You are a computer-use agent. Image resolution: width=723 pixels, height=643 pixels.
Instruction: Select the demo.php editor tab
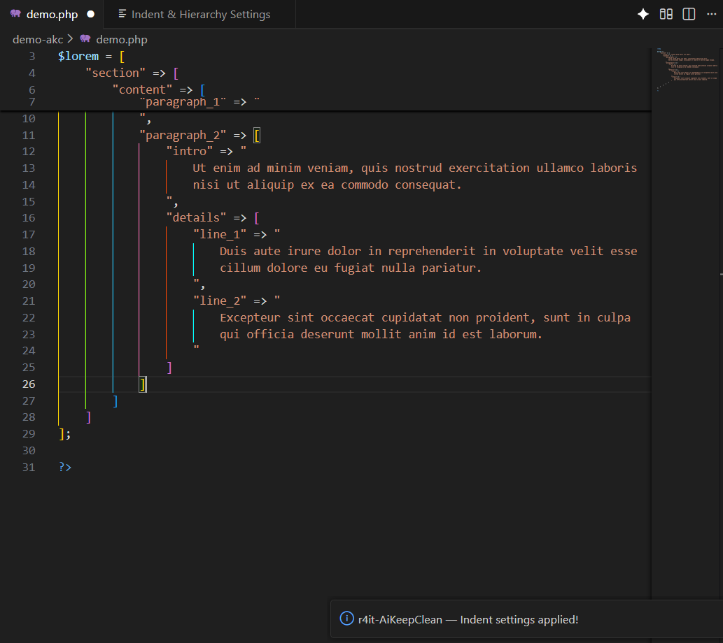(x=52, y=13)
